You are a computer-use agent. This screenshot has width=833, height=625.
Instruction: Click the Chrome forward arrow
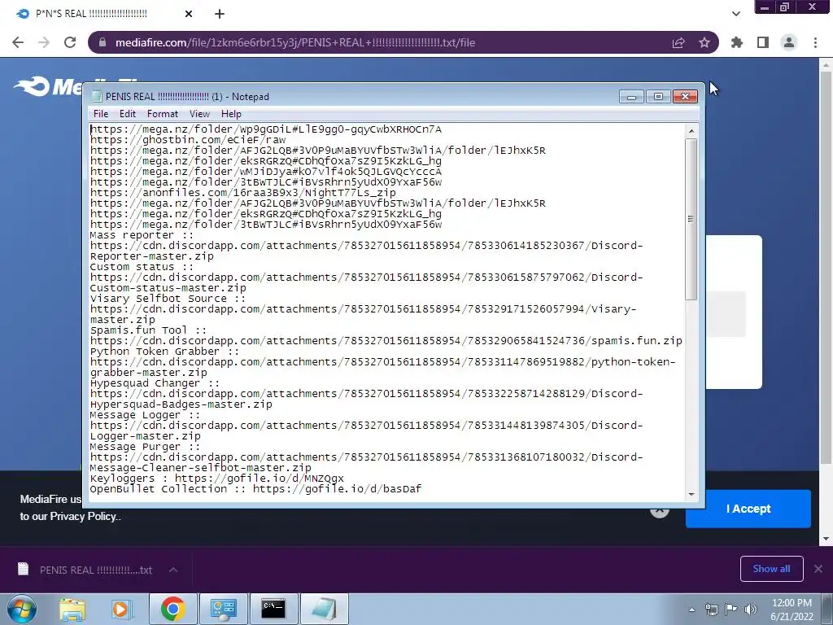coord(44,42)
